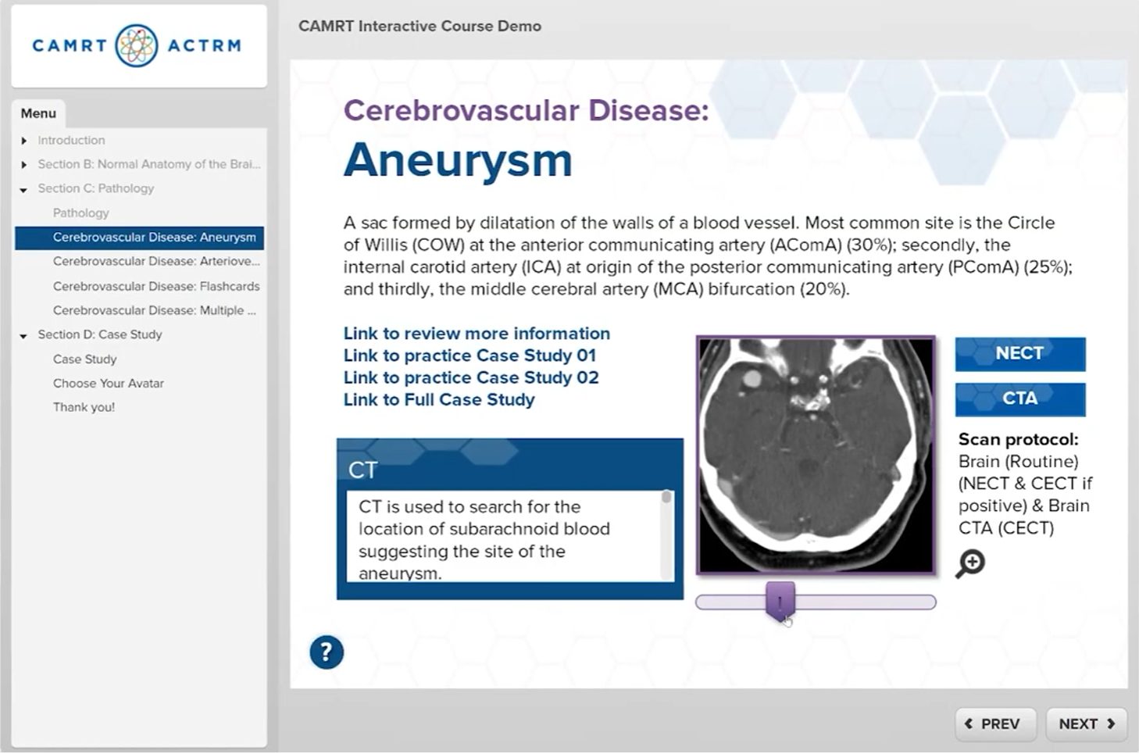Click the purple image slider handle
This screenshot has height=754, width=1139.
(x=780, y=600)
